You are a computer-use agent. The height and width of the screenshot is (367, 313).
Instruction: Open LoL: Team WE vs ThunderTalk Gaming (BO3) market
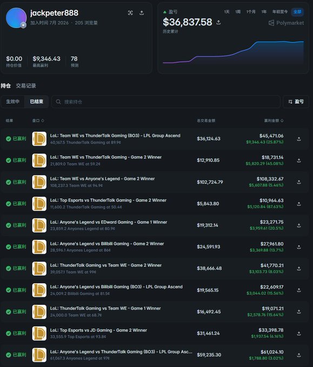[115, 135]
